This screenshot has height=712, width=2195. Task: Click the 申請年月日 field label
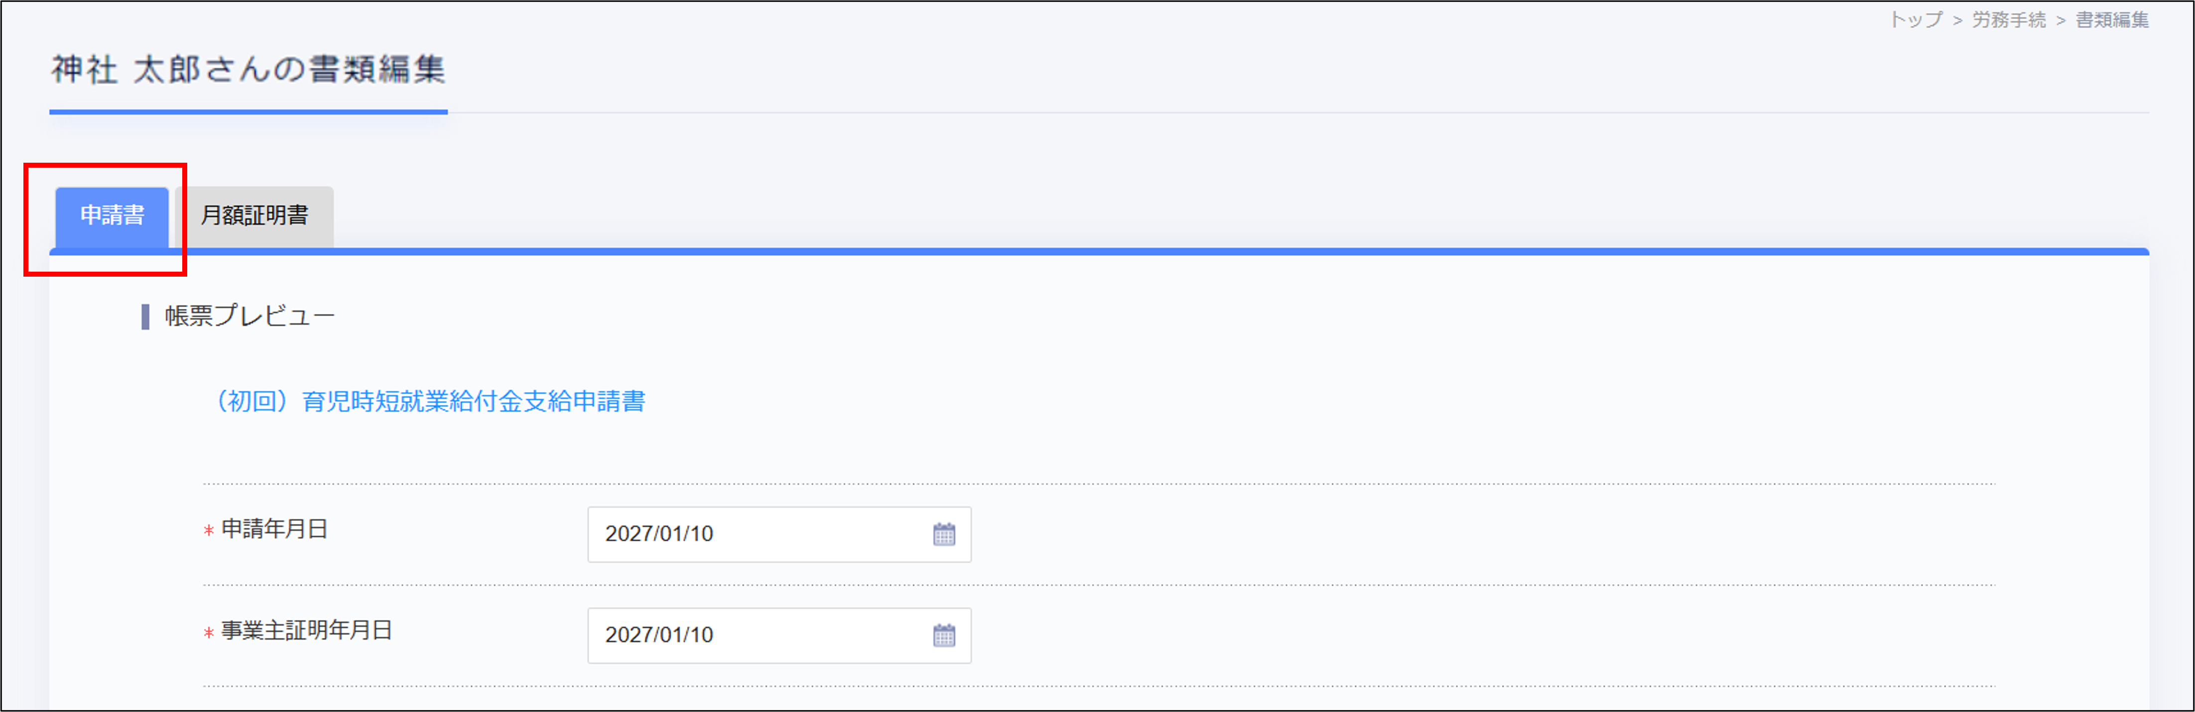tap(274, 529)
